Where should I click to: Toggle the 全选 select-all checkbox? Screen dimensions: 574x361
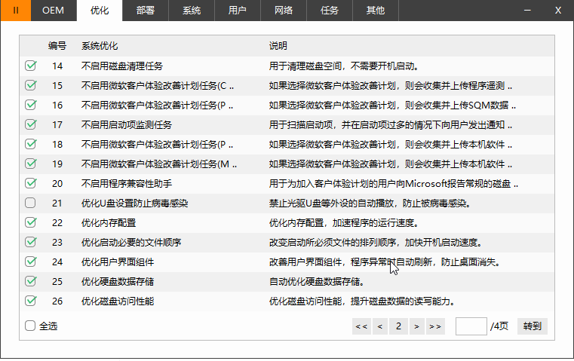pyautogui.click(x=30, y=326)
